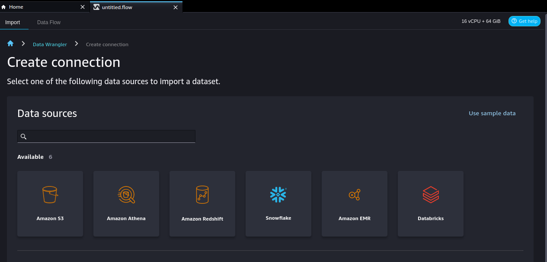Click the home icon in the breadcrumb
This screenshot has height=262, width=547.
coord(10,44)
